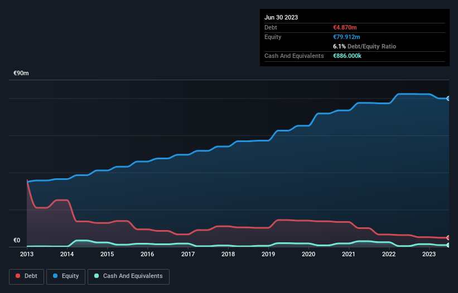Select the Cash endpoint marker on chart
The image size is (458, 293).
pos(449,245)
